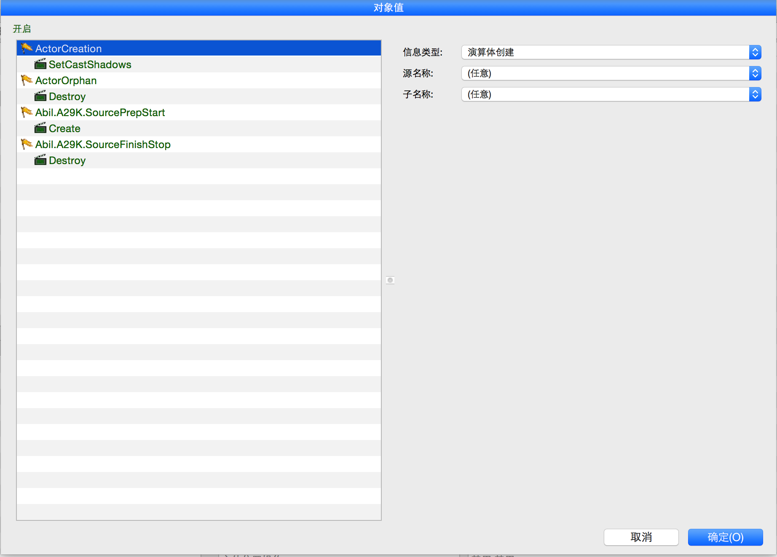
Task: Click the SetCastShadows clapperboard icon
Action: [40, 64]
